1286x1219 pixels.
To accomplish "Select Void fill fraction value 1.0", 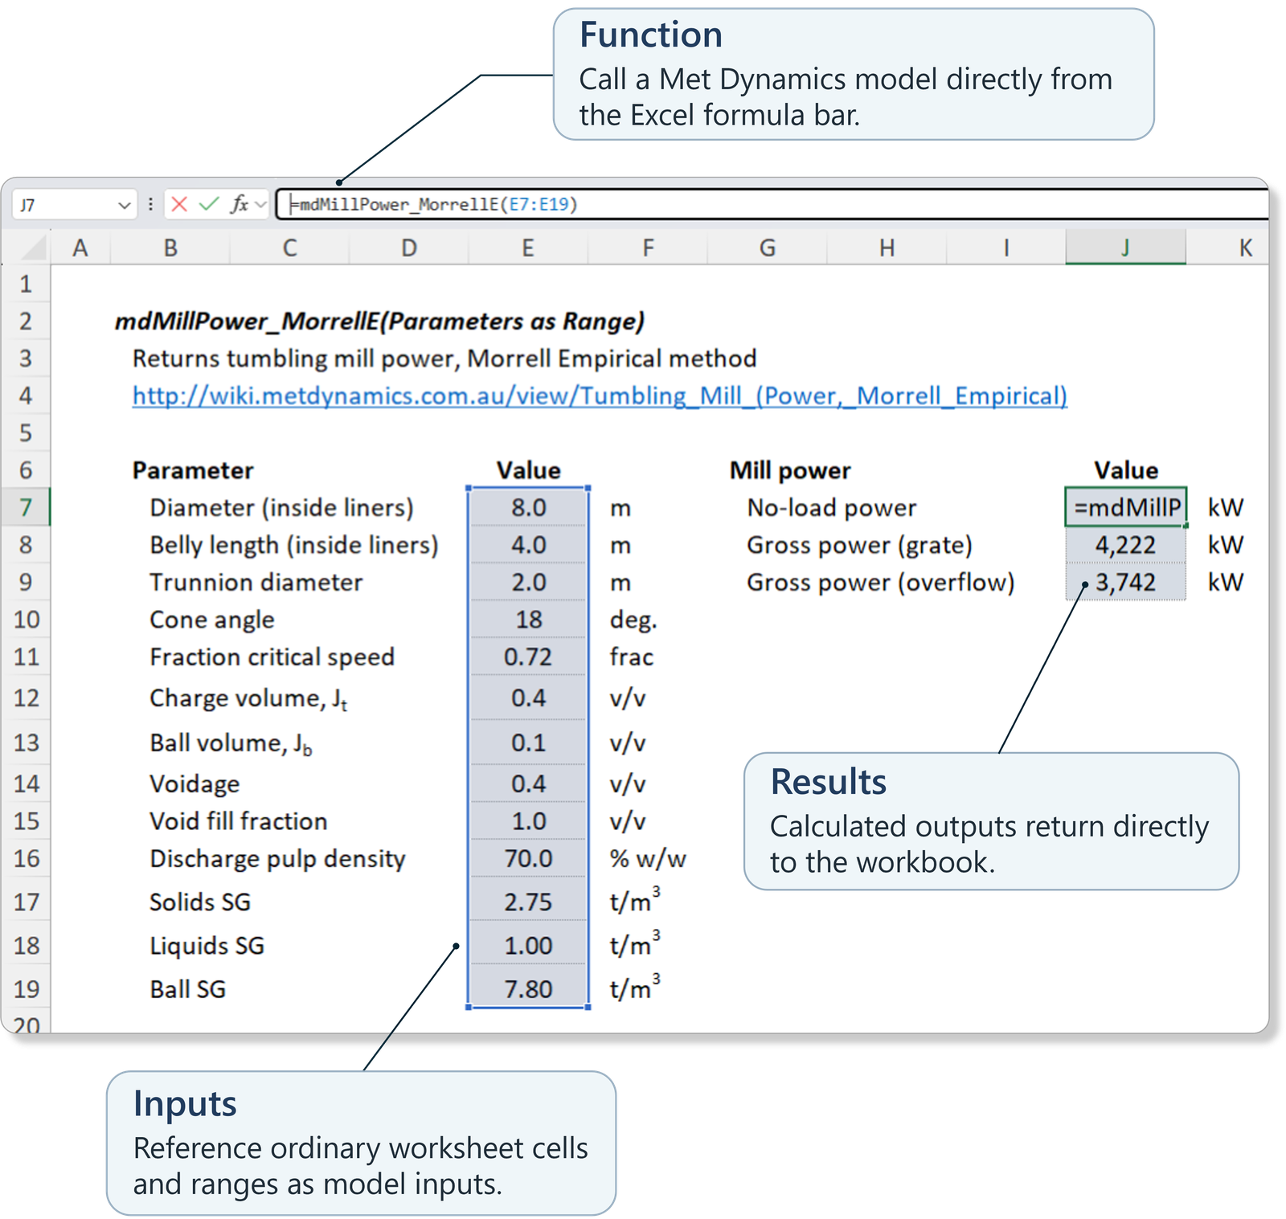I will (x=528, y=821).
